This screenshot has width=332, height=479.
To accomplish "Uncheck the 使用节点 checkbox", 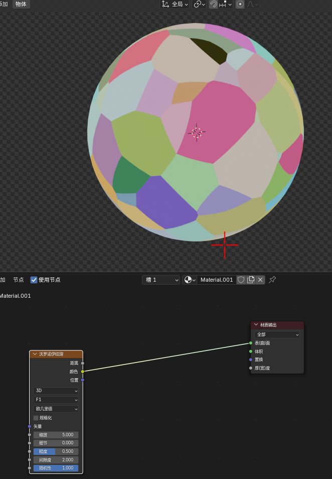I will [34, 280].
